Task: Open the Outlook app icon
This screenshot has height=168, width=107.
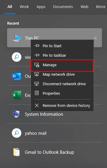Action: (x=17, y=76)
